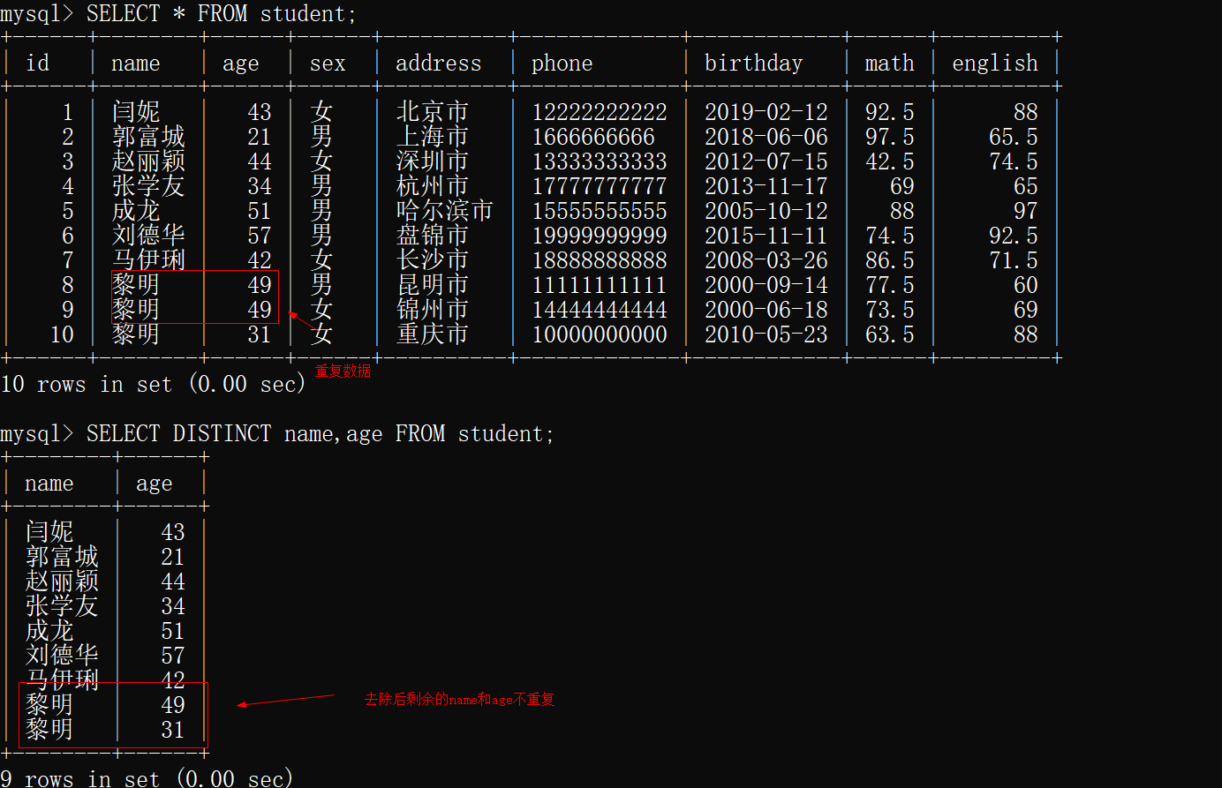Click the SELECT DISTINCT name,age command line
The width and height of the screenshot is (1222, 788).
(320, 434)
